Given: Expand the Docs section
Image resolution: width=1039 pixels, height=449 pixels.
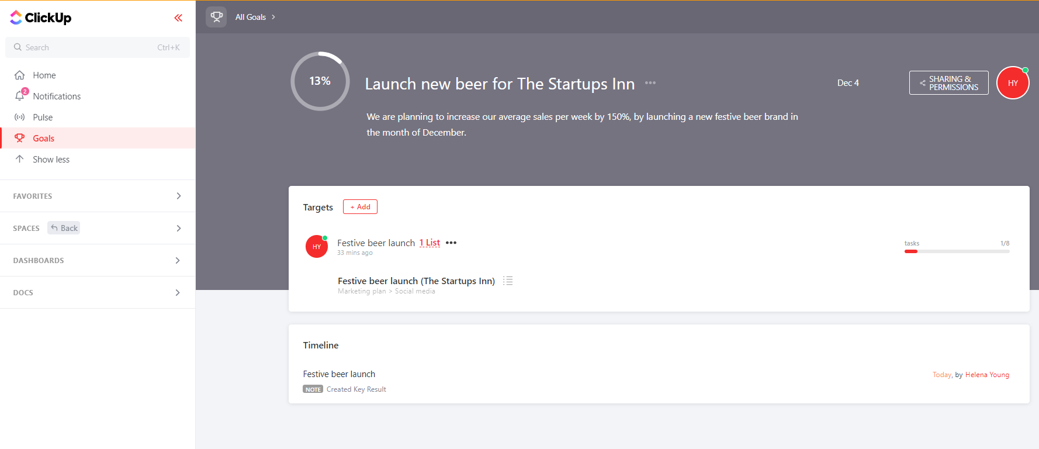Looking at the screenshot, I should 178,292.
